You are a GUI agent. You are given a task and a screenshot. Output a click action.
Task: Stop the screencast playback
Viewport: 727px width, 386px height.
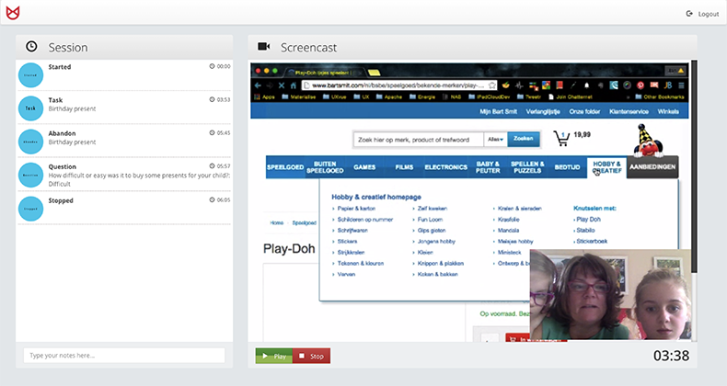click(312, 356)
